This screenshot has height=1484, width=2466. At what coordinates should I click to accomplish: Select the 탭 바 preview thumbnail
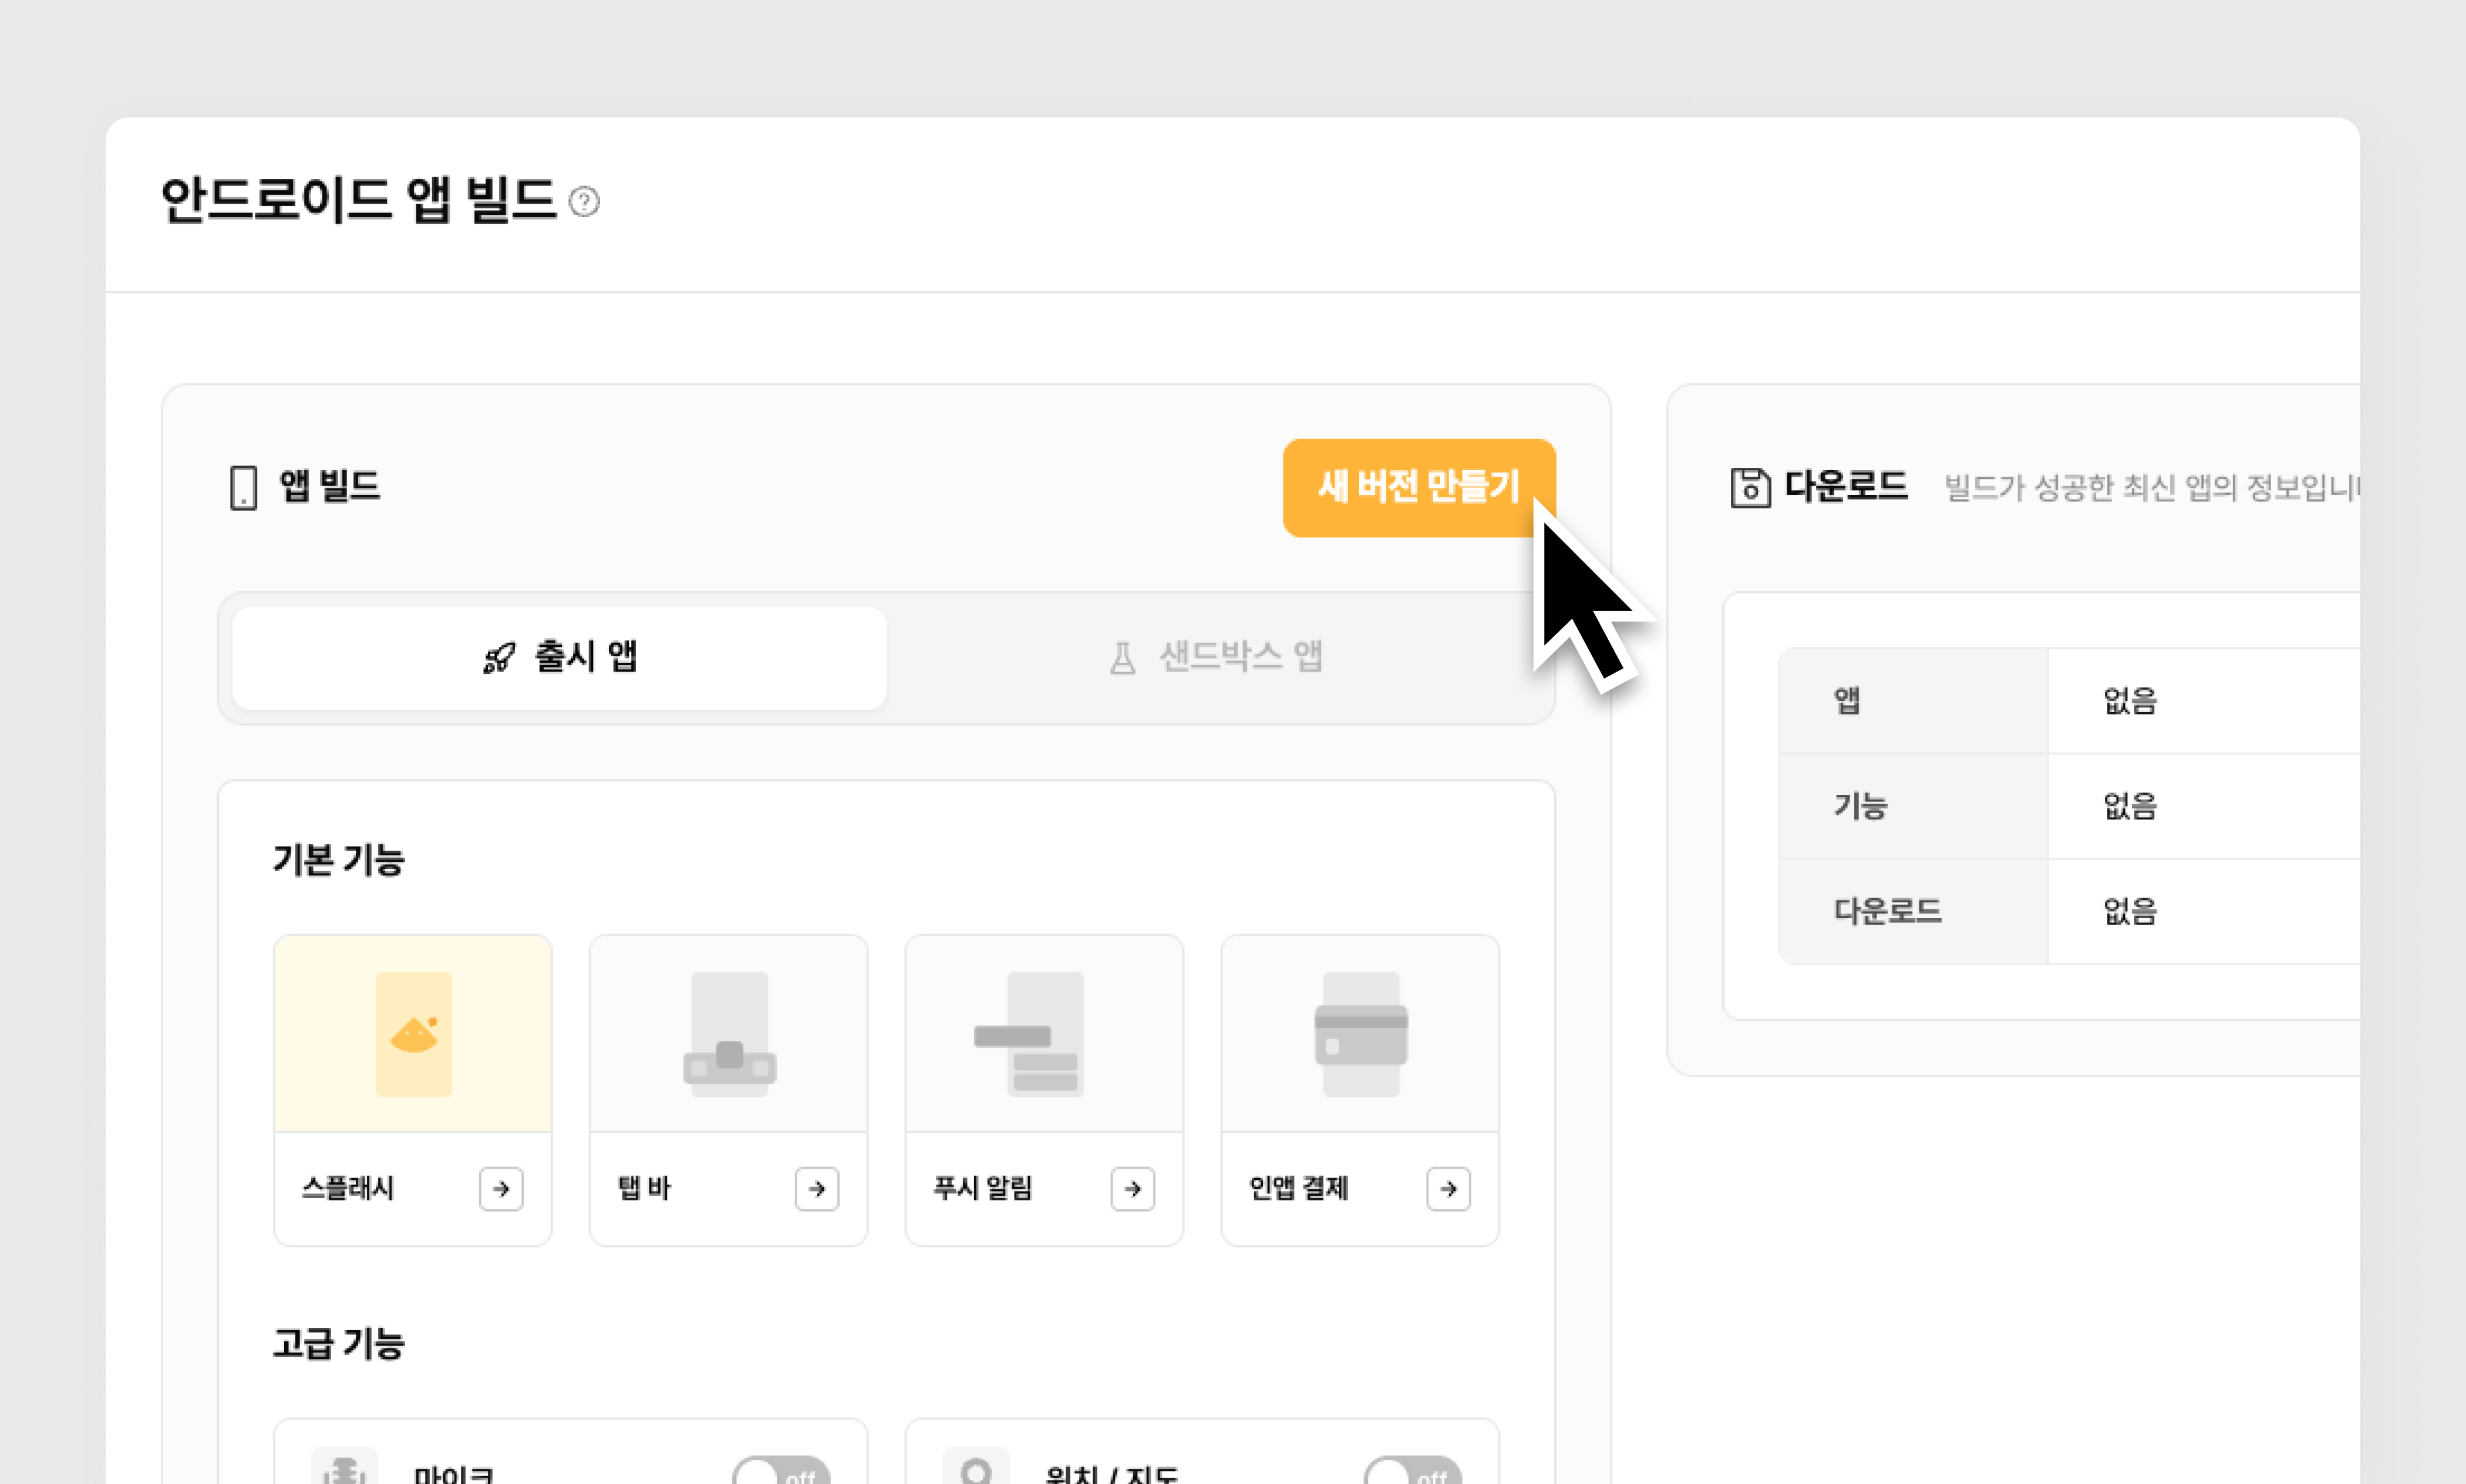tap(729, 1034)
